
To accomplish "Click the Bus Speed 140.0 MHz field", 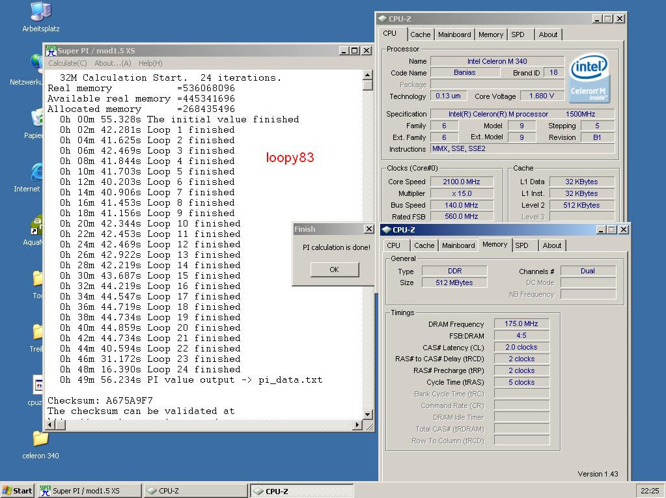I will pyautogui.click(x=462, y=205).
